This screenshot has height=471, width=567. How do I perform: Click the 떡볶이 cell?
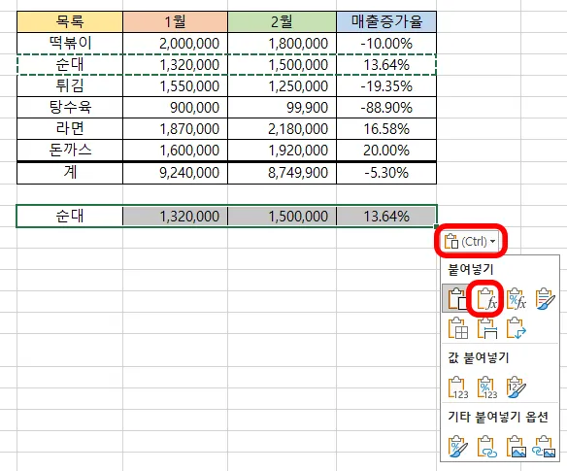coord(70,44)
